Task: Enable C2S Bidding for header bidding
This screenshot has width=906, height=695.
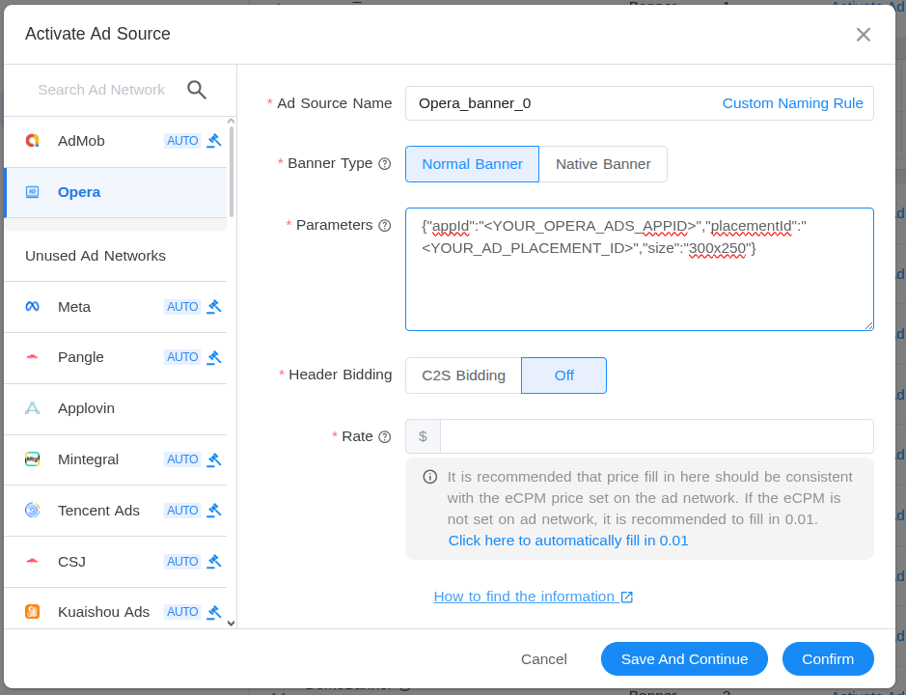Action: [463, 375]
